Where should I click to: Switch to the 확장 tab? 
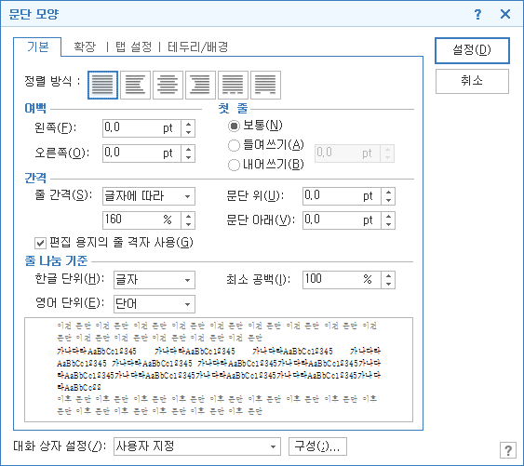[x=85, y=47]
